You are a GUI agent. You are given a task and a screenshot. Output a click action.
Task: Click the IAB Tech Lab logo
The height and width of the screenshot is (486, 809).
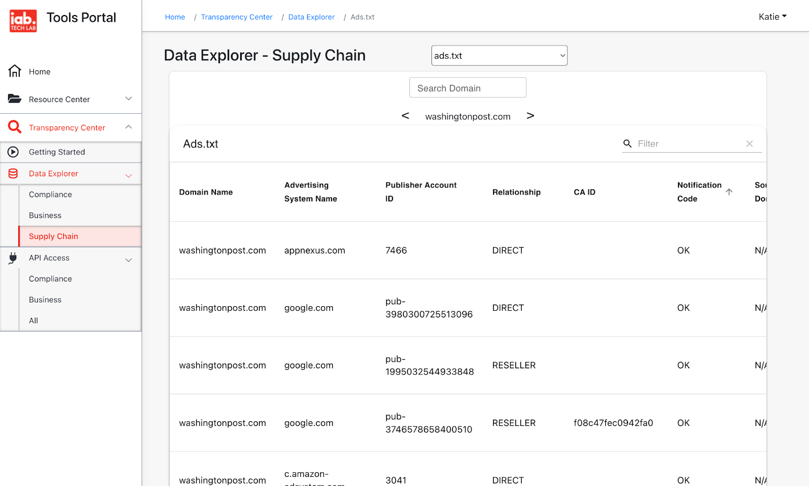23,21
